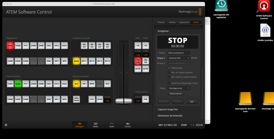
Task: Toggle DSK1 ON AIR red button
Action: click(x=138, y=61)
